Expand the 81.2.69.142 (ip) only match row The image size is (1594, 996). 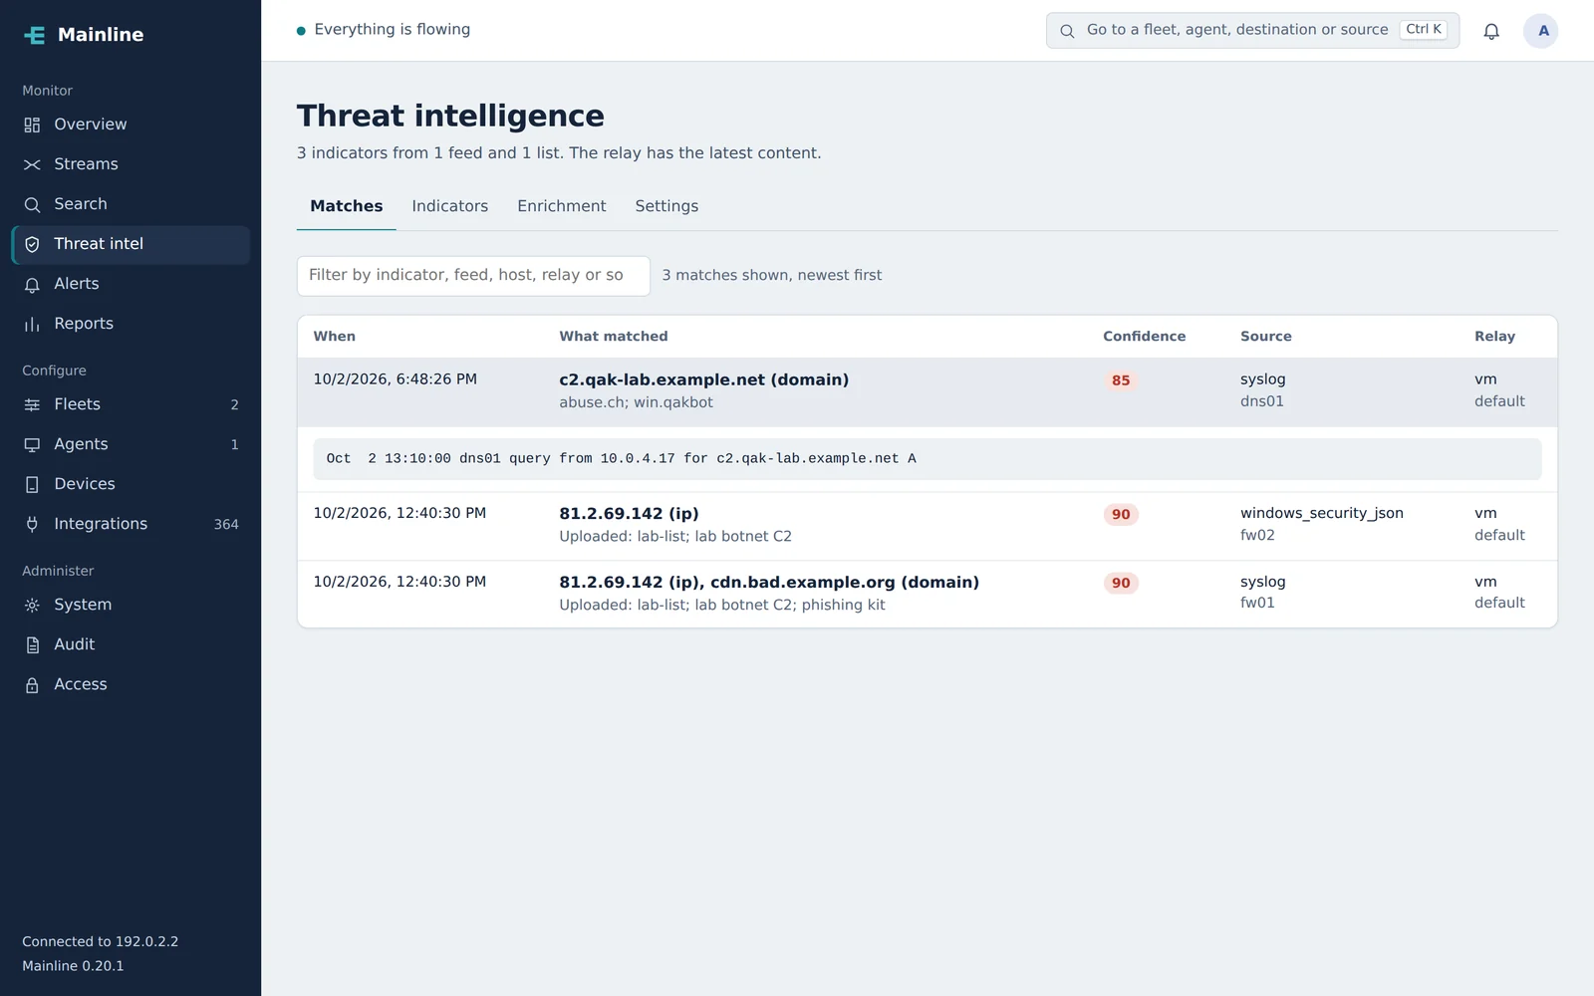coord(927,525)
